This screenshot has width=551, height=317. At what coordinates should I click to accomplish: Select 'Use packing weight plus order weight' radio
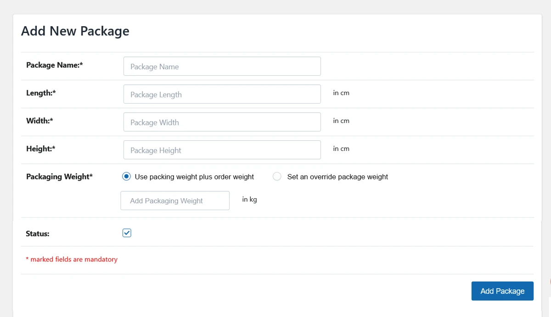coord(127,177)
